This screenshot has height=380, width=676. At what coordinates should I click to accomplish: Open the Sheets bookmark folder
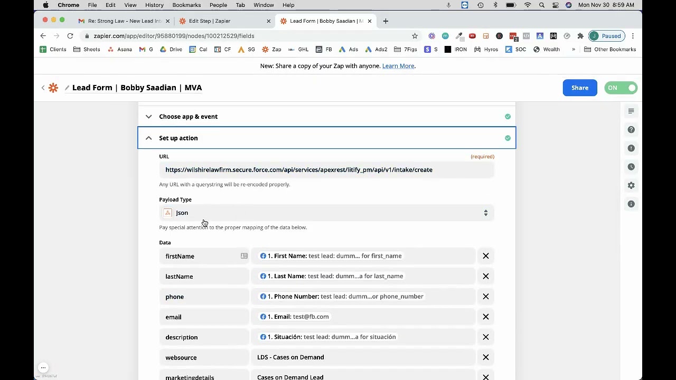coord(87,50)
